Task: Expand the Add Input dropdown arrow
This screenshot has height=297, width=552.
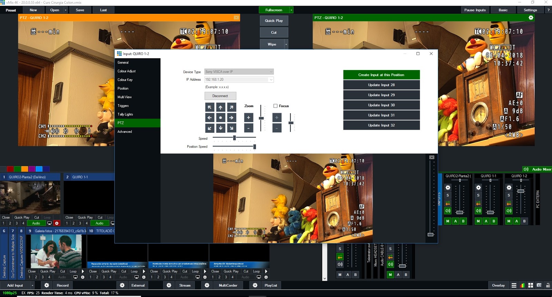Action: (32, 285)
